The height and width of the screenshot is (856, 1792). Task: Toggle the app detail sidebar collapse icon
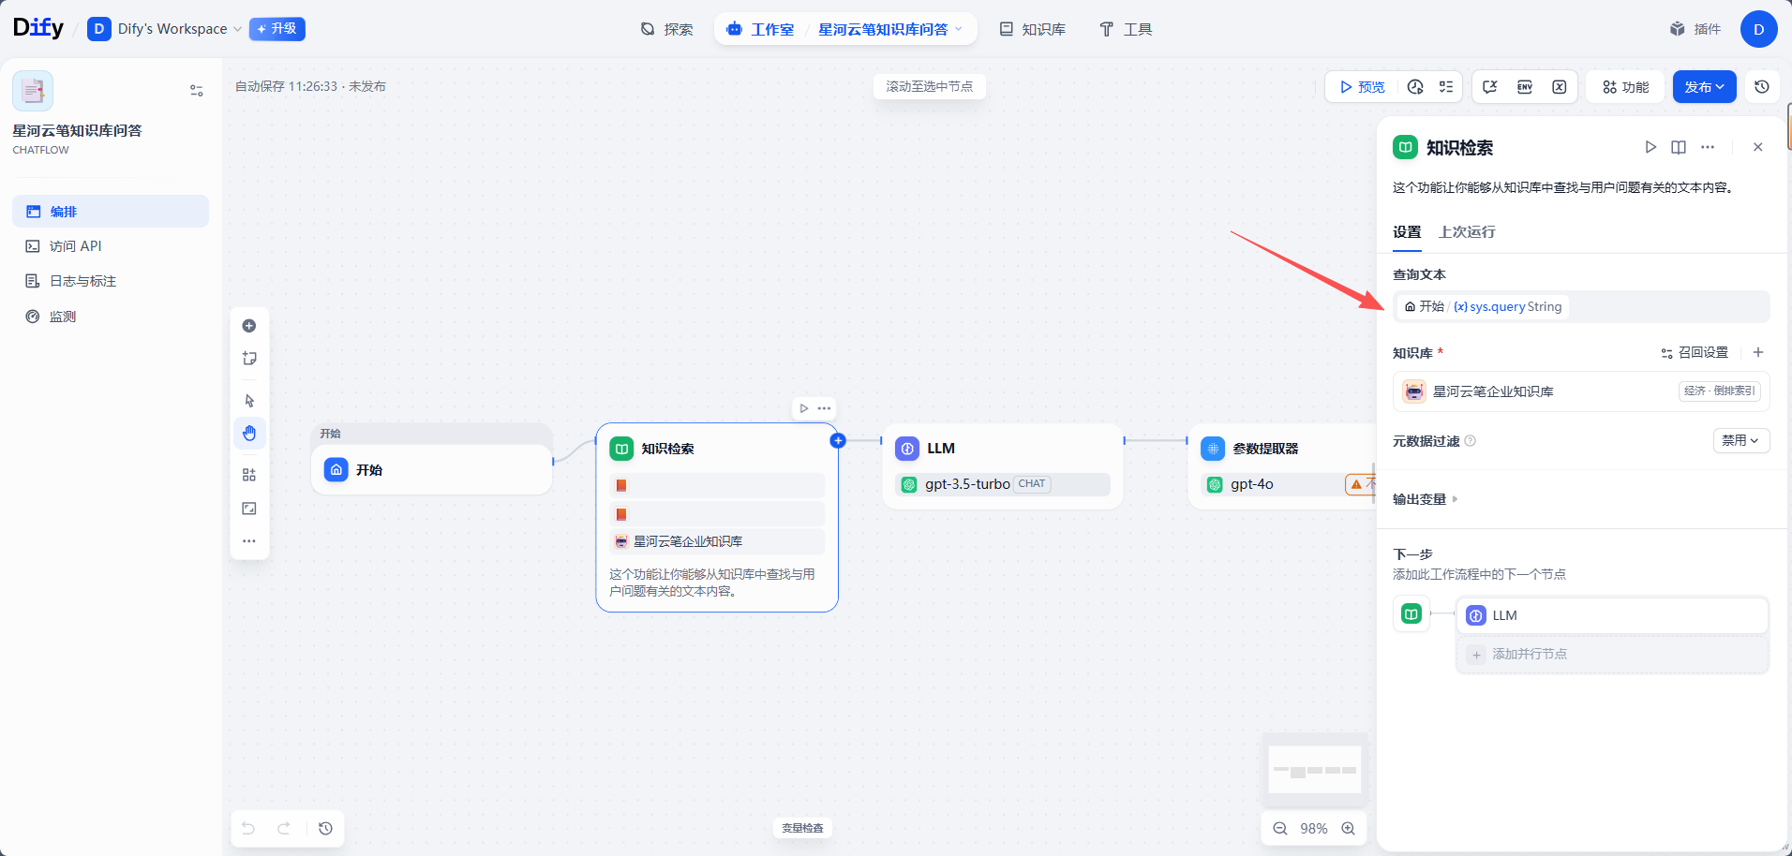tap(197, 91)
